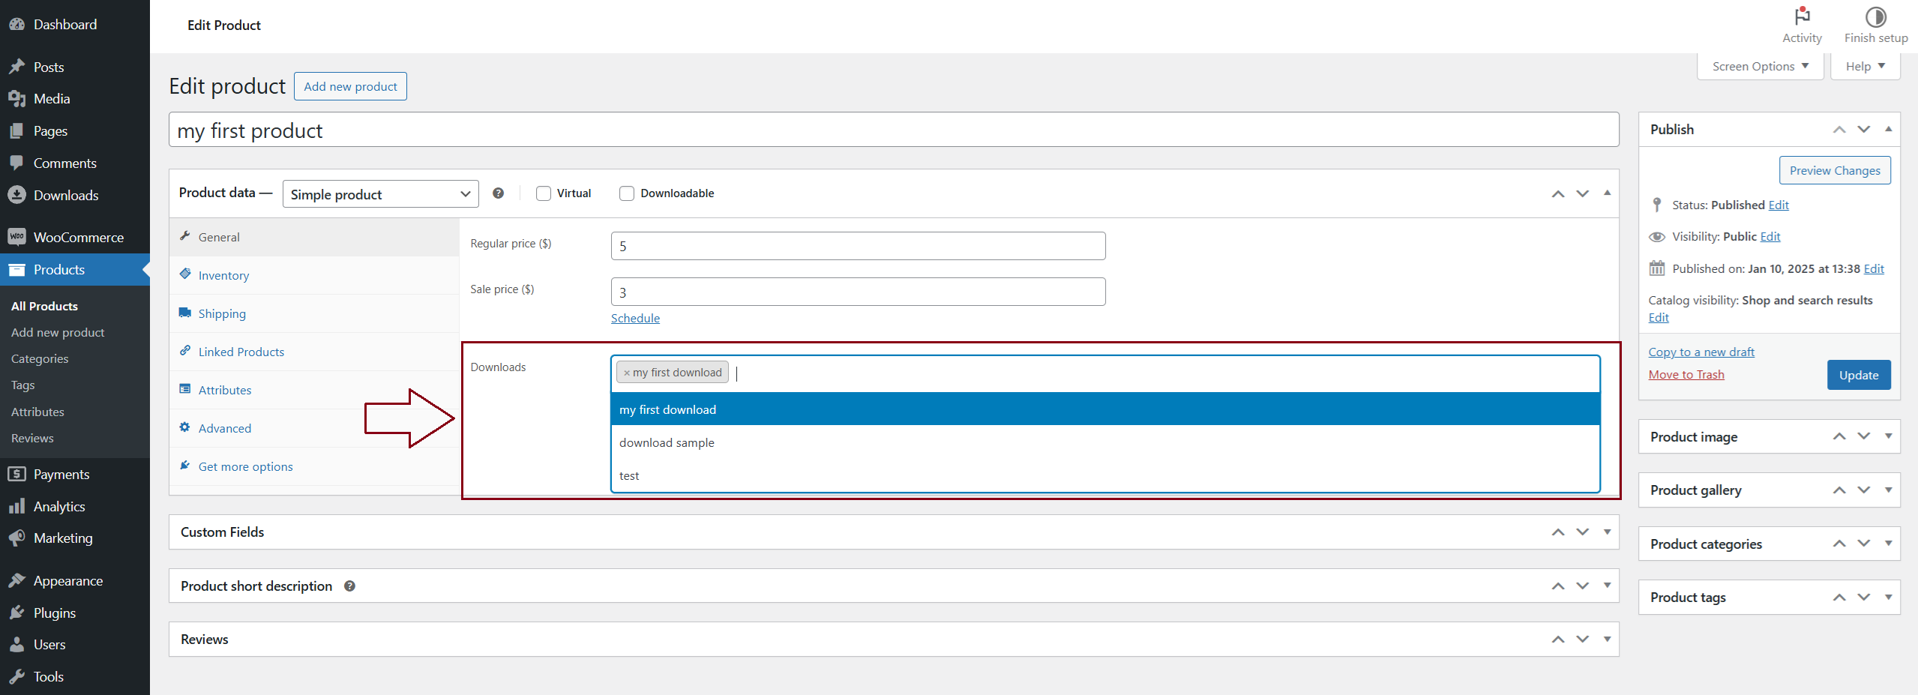
Task: Select the Media sidebar icon
Action: (18, 98)
